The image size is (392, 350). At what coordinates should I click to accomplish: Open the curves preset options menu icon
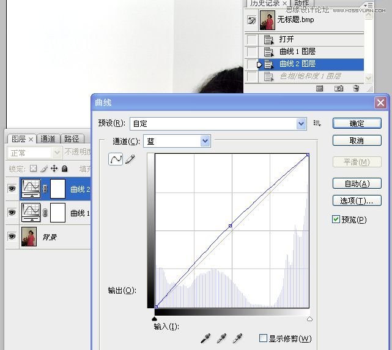pos(317,123)
